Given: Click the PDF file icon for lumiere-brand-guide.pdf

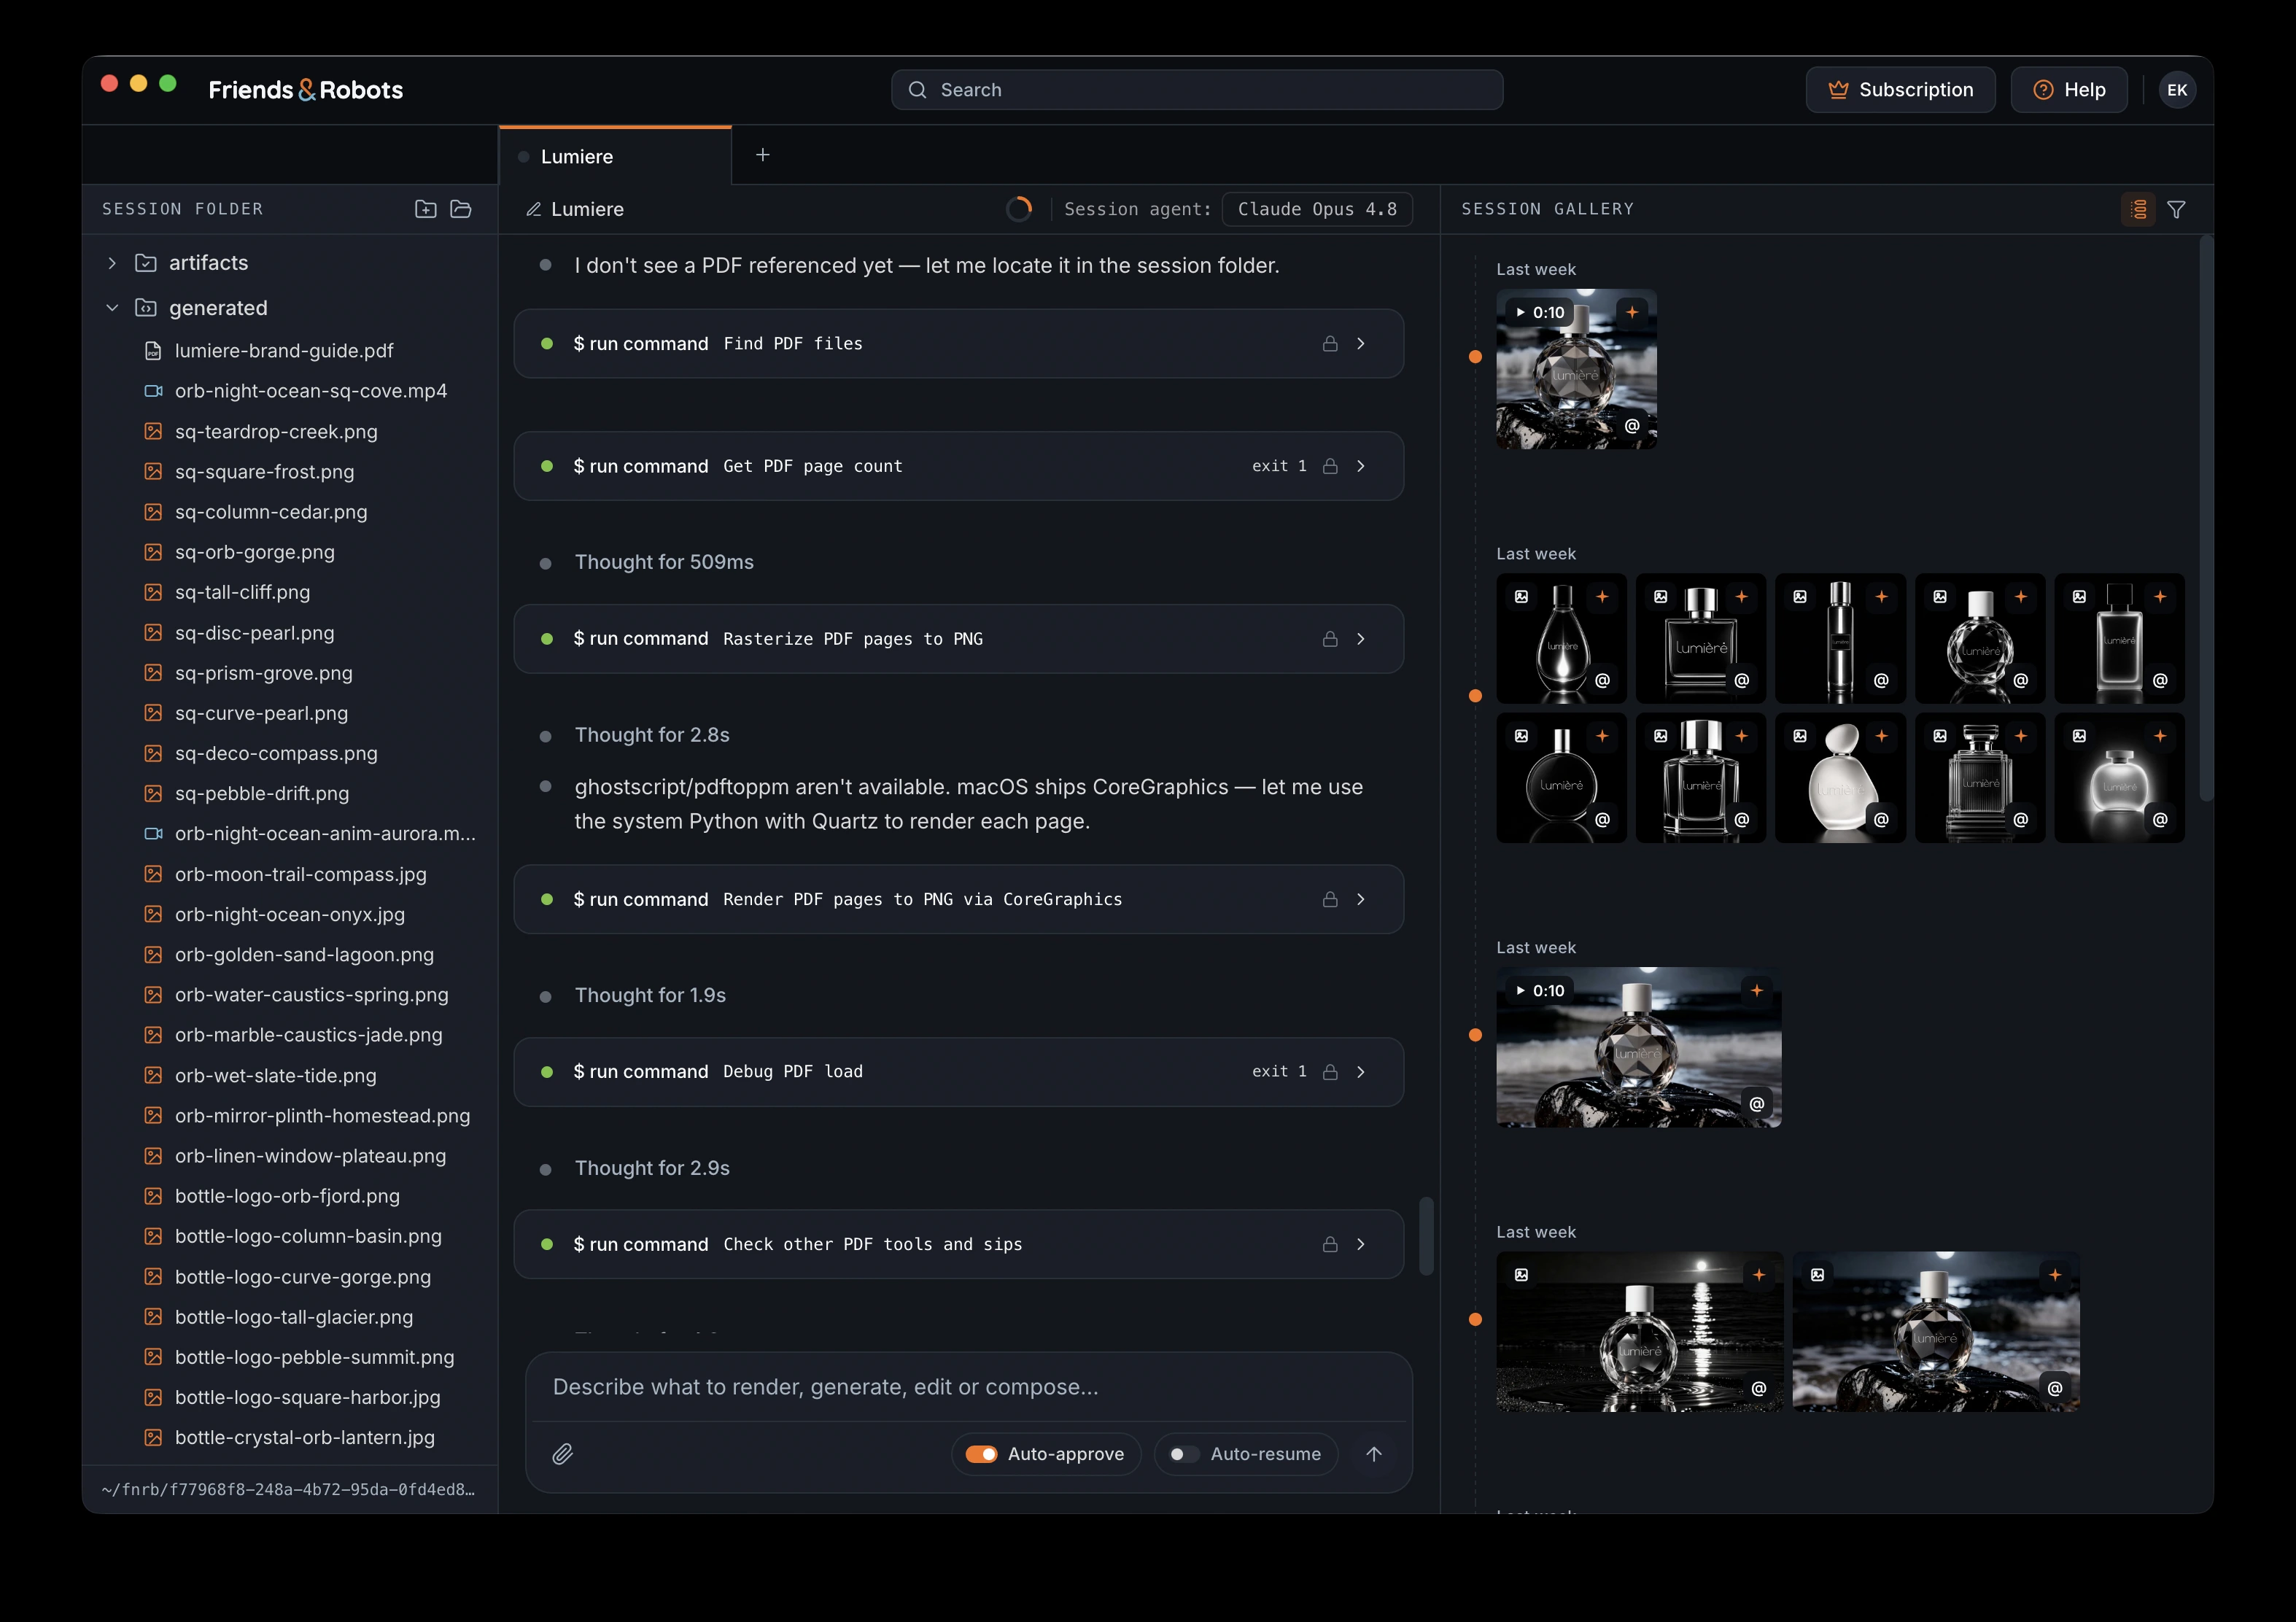Looking at the screenshot, I should tap(153, 351).
